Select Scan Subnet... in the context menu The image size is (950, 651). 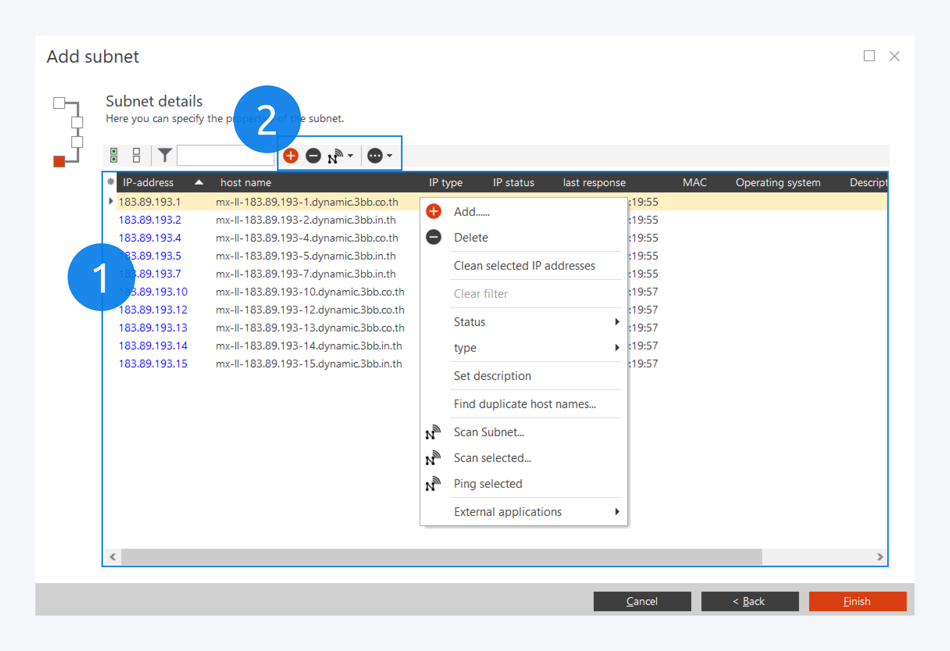click(x=489, y=432)
